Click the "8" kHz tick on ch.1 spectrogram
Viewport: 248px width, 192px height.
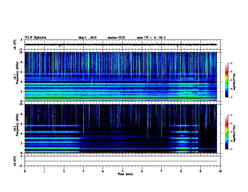click(x=22, y=62)
